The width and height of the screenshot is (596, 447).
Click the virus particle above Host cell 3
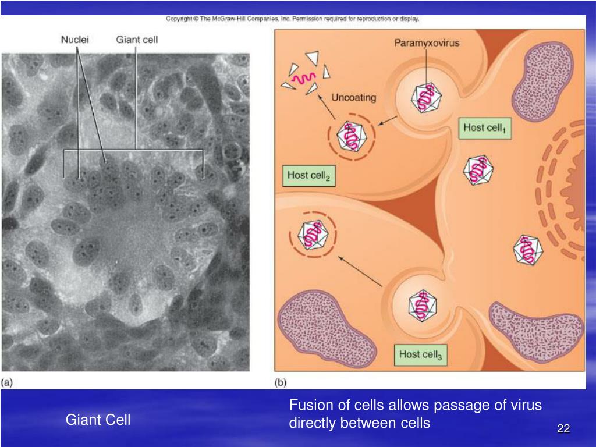(x=423, y=306)
